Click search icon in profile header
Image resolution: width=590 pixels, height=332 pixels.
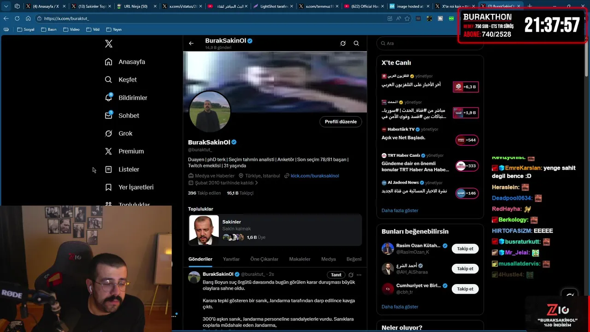(x=356, y=43)
